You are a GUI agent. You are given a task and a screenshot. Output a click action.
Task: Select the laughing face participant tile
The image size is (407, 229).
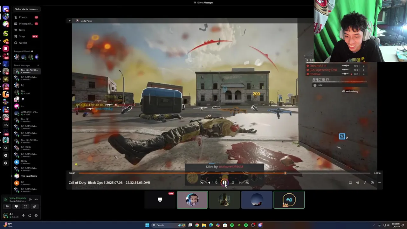[x=192, y=200]
